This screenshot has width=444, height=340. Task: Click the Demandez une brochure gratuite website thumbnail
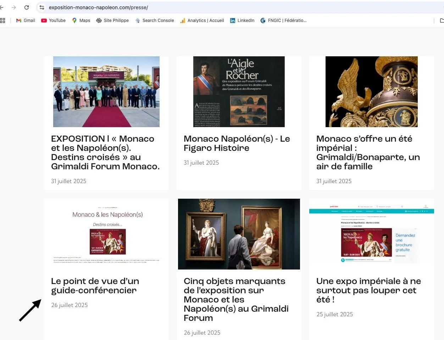click(x=372, y=234)
